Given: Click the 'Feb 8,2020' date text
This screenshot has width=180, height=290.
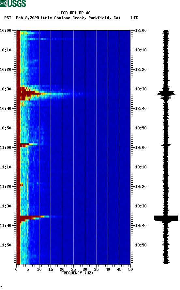Looking at the screenshot, I should [x=27, y=18].
